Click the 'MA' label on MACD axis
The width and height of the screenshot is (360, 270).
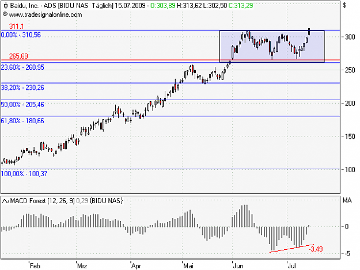347,200
